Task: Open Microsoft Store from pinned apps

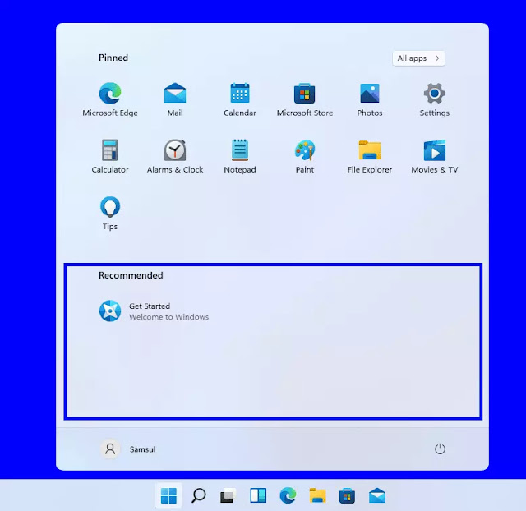Action: coord(305,99)
